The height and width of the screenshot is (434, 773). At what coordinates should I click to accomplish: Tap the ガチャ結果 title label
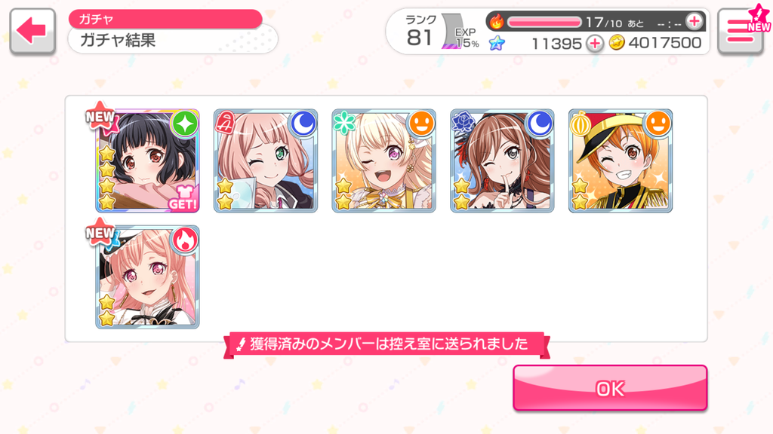click(118, 40)
